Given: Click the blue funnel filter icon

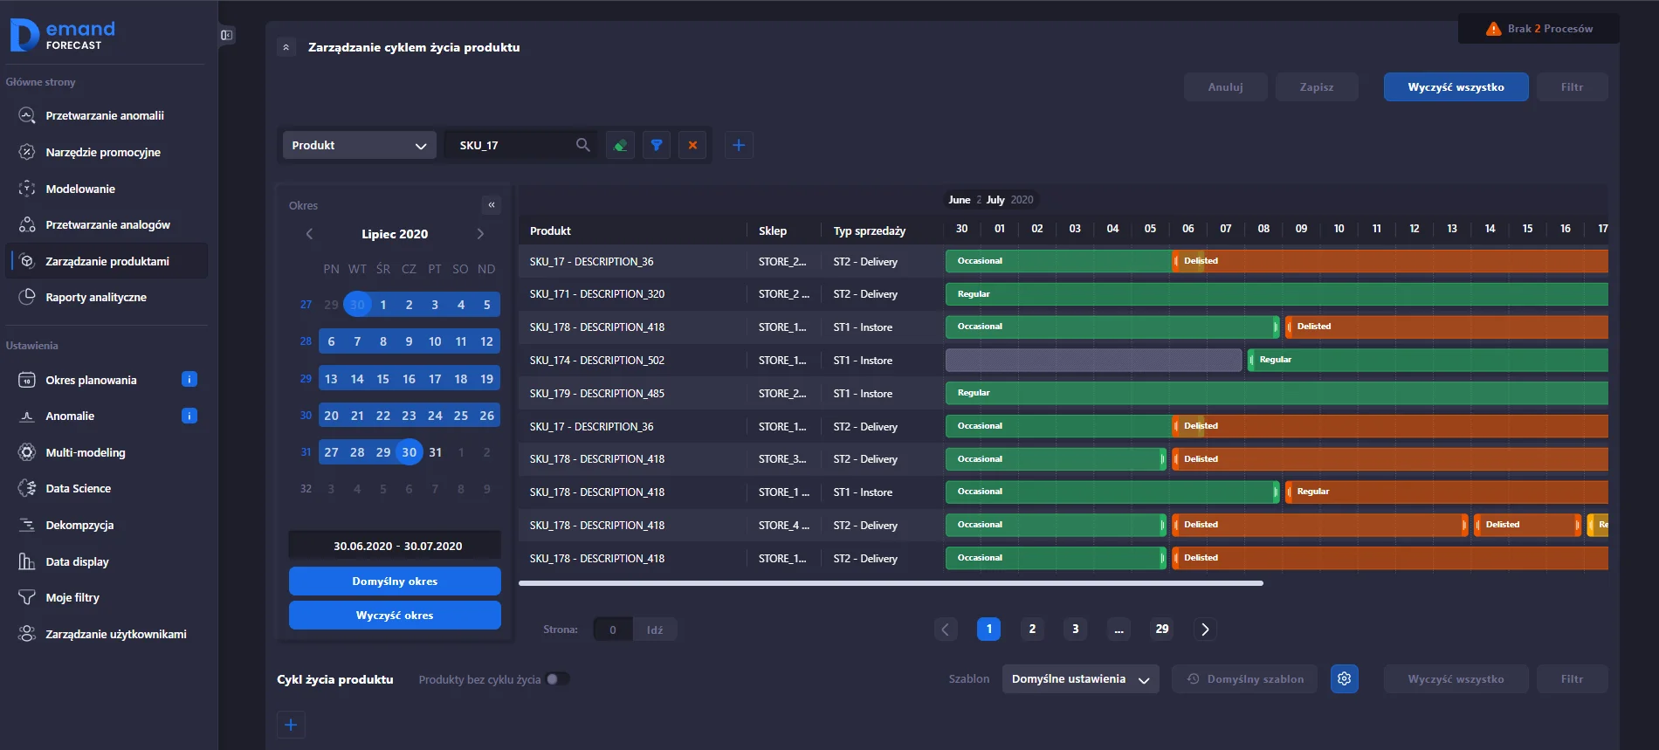Looking at the screenshot, I should 657,145.
